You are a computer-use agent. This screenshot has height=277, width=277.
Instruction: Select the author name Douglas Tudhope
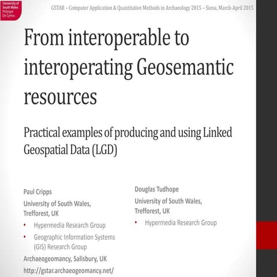156,189
